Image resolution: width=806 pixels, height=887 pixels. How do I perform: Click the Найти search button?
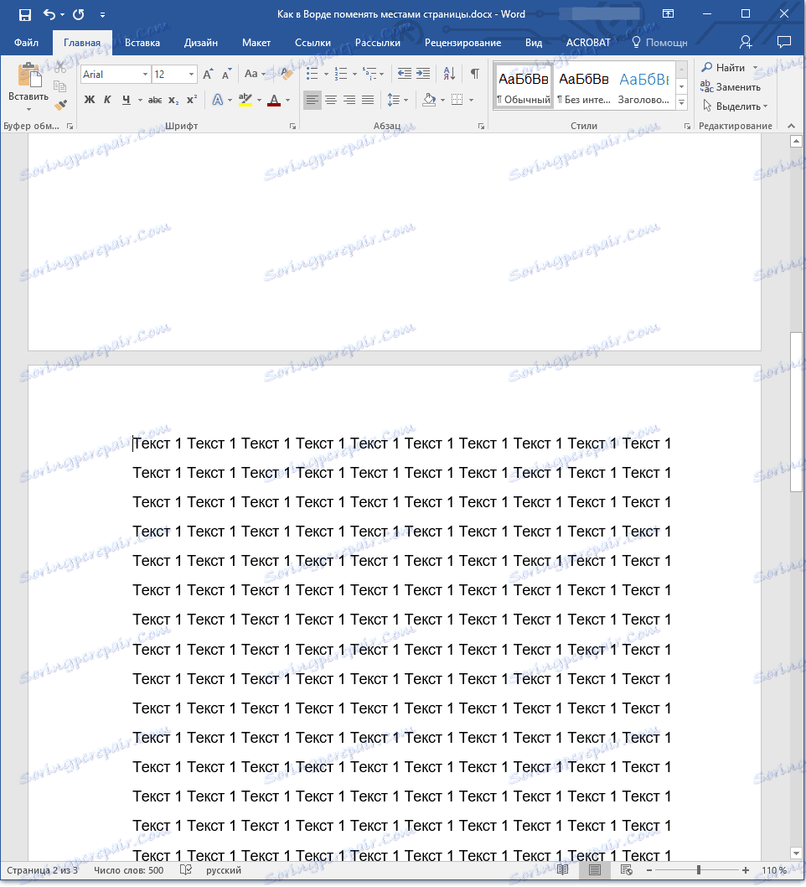[724, 68]
